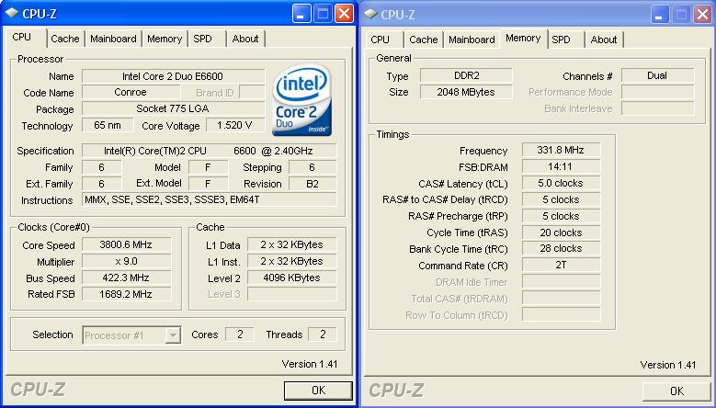Image resolution: width=716 pixels, height=408 pixels.
Task: Click the memory Size value 2048 MBytes
Action: [x=466, y=92]
